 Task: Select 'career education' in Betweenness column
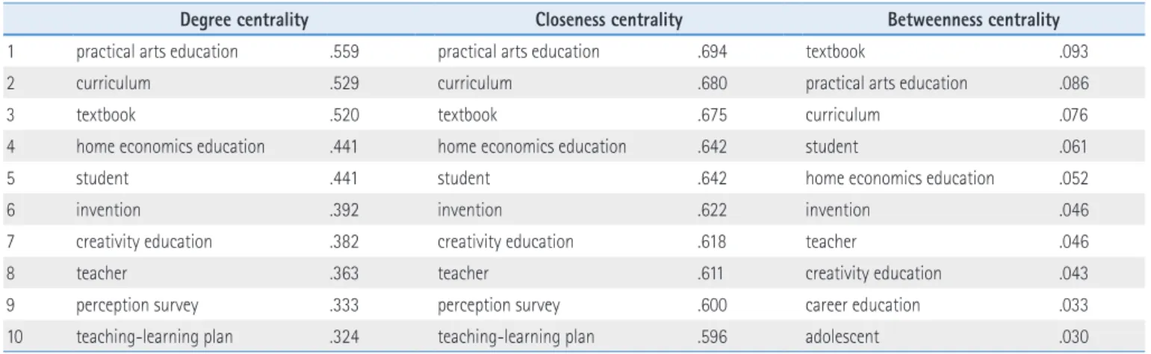point(863,306)
